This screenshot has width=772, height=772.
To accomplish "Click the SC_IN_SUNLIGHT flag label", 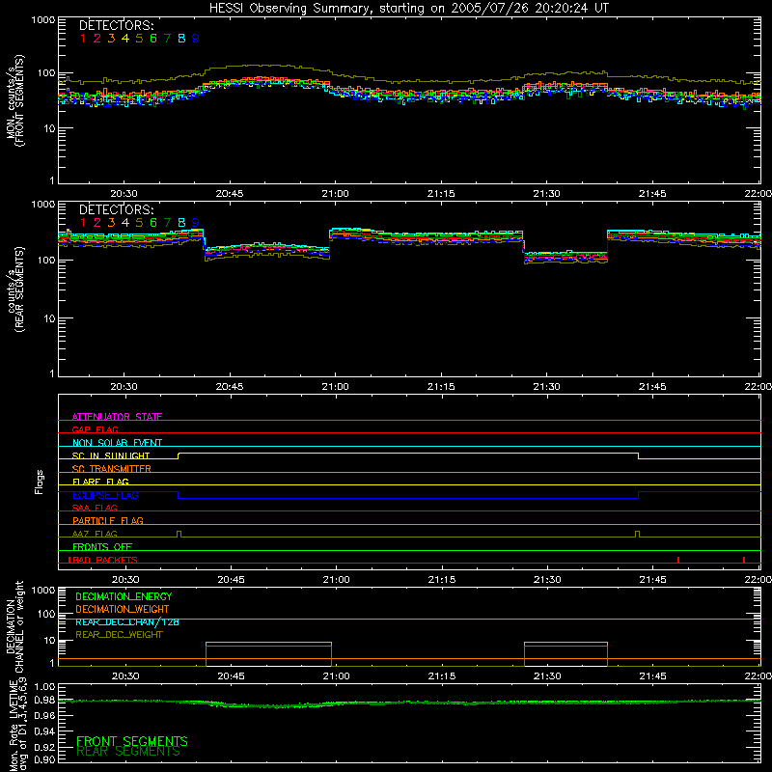I will [111, 455].
